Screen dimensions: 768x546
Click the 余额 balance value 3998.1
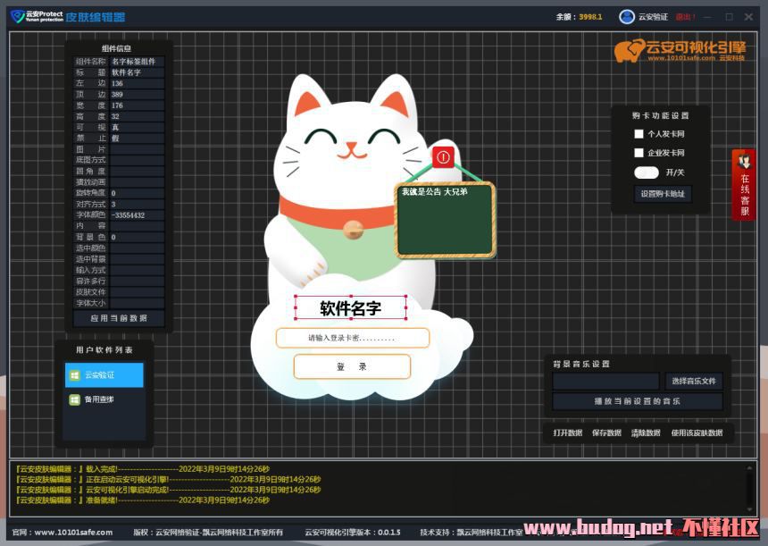[x=590, y=17]
